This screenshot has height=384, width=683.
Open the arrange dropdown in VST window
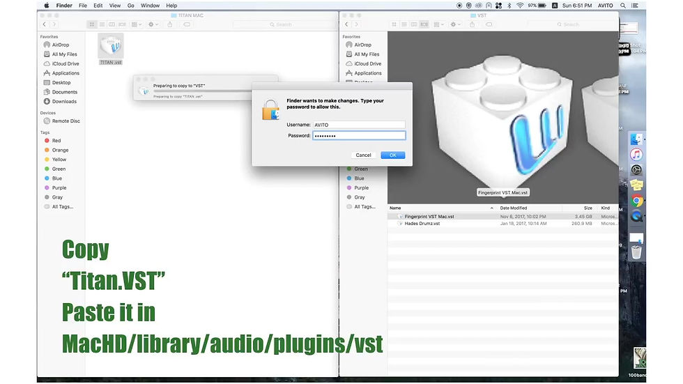438,24
